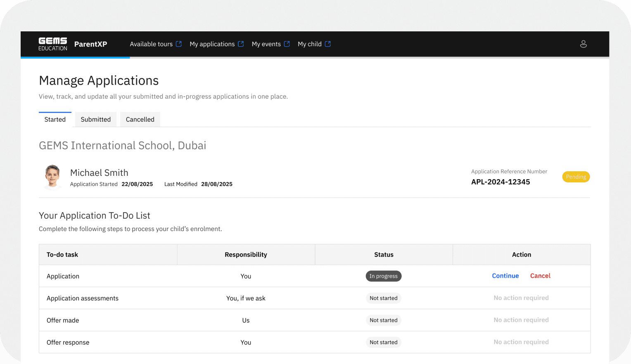Cancel the Application task
Viewport: 631px width, 364px height.
coord(540,276)
